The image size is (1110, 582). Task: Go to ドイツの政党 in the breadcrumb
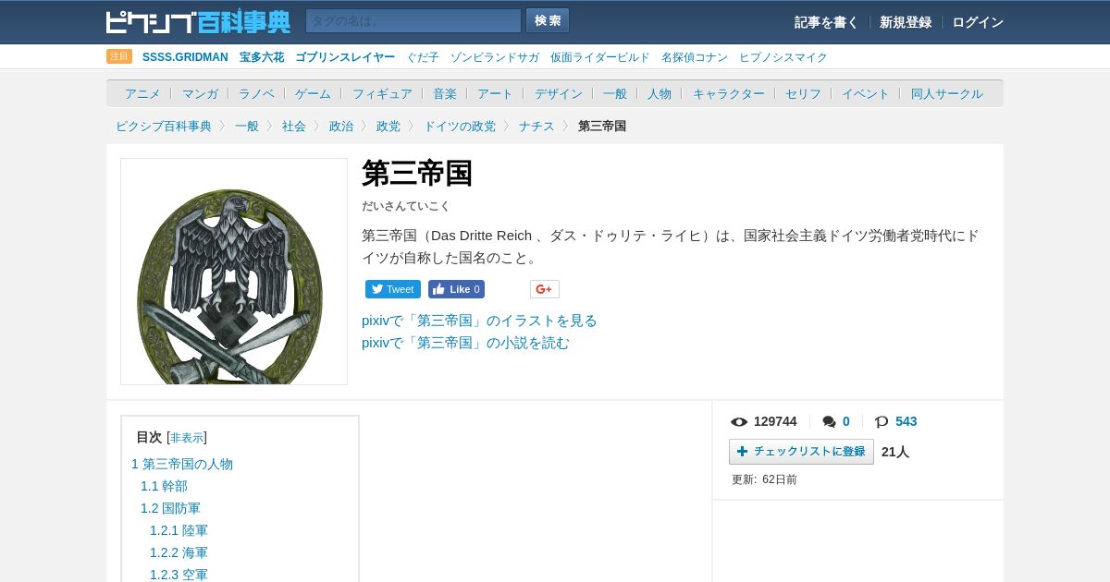(460, 126)
